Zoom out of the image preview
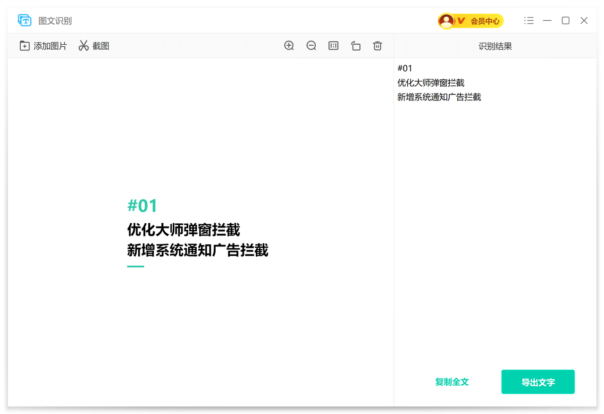Viewport: 604px width, 414px height. coord(311,46)
